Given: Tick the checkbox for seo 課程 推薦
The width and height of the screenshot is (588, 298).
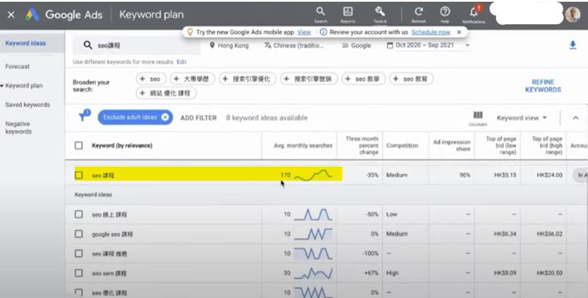Looking at the screenshot, I should 79,253.
